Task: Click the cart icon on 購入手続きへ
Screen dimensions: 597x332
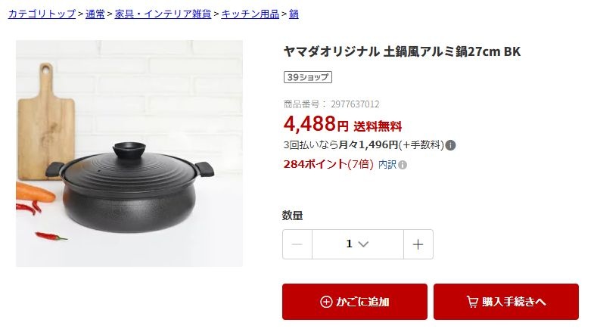Action: pyautogui.click(x=472, y=302)
